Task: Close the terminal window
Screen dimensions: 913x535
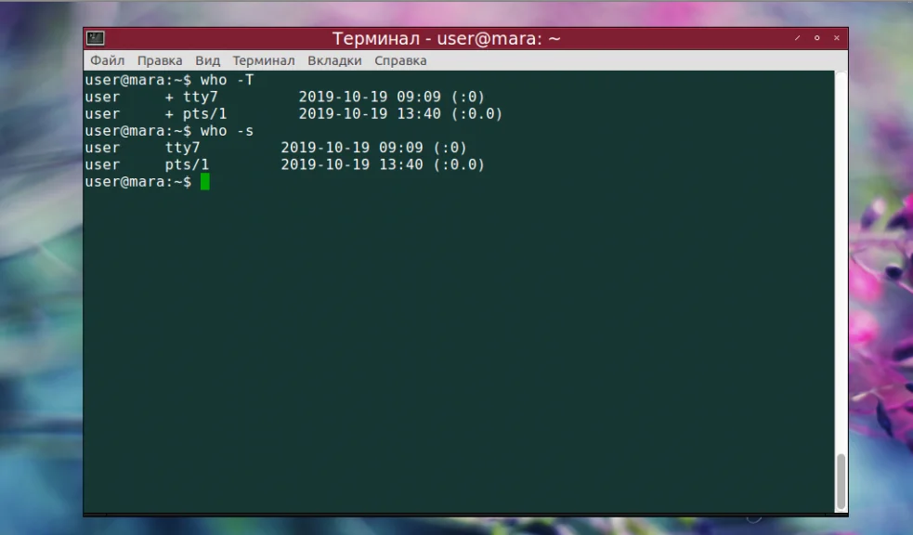Action: coord(837,38)
